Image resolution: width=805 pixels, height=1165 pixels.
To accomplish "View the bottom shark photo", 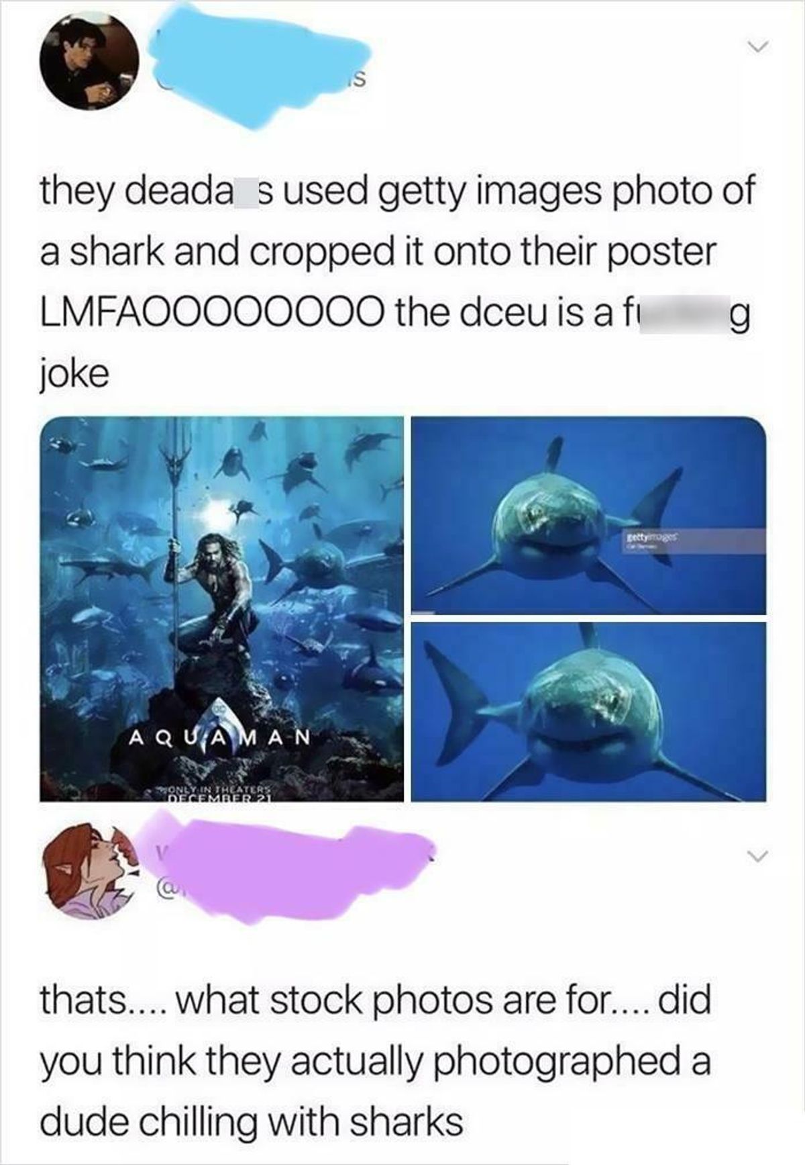I will tap(588, 712).
